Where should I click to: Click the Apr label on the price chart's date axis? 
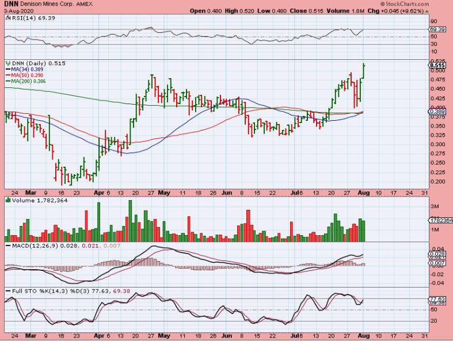(x=99, y=193)
